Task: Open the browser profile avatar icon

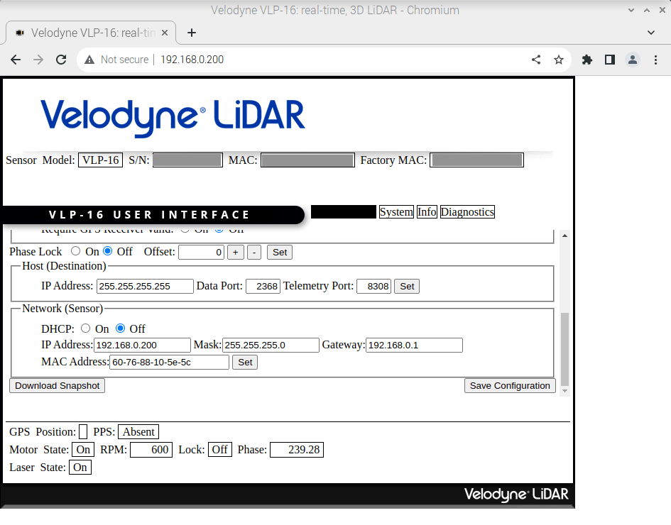Action: pos(633,60)
